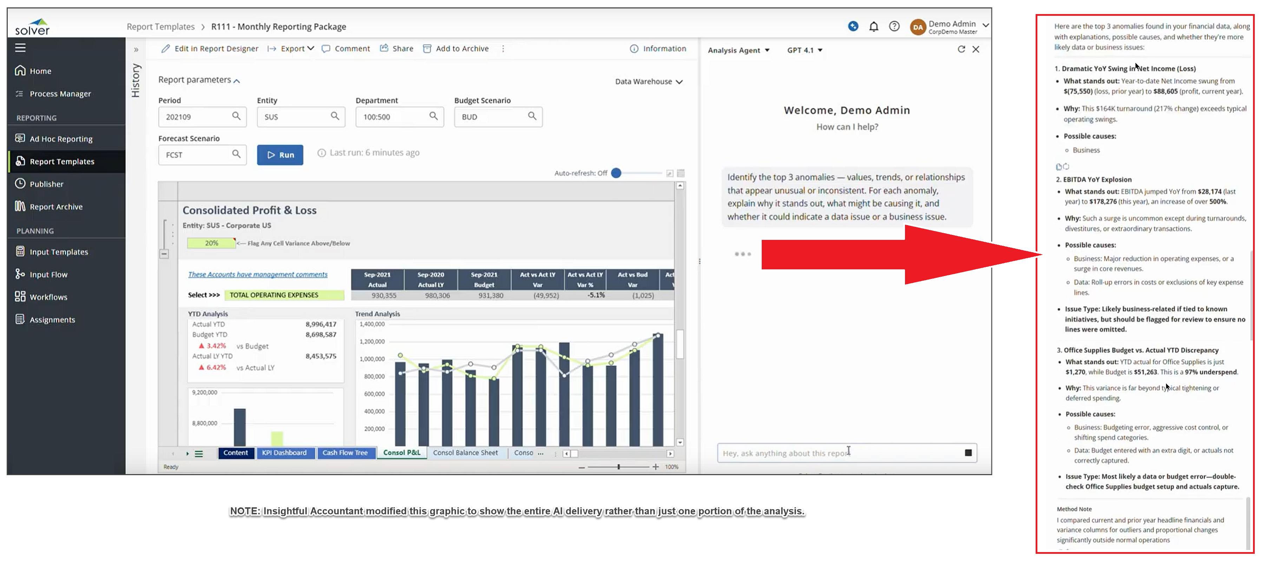Click the hamburger menu icon in sidebar
1266x564 pixels.
(20, 48)
